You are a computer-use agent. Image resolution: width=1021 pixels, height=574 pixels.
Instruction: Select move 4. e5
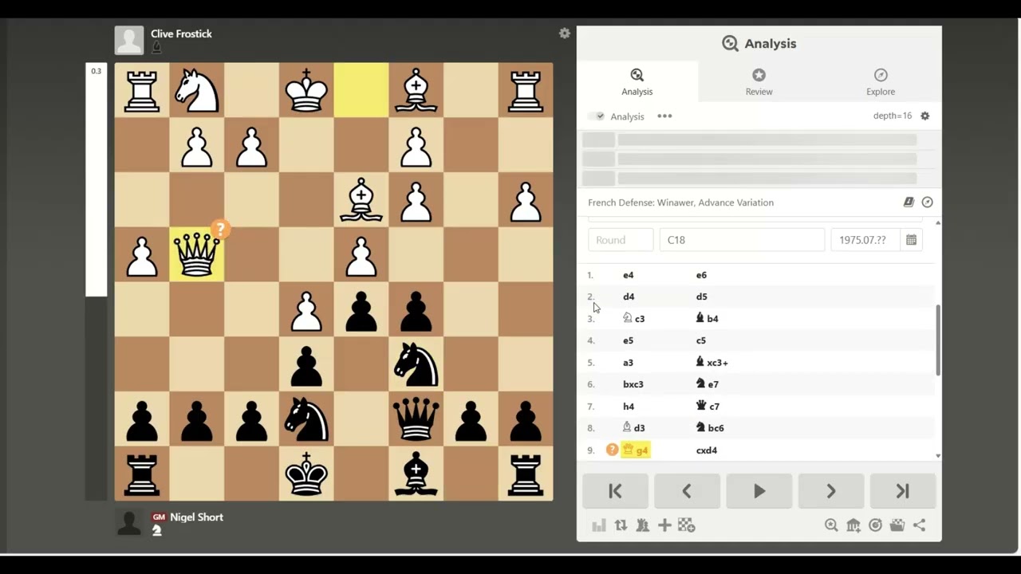[629, 340]
